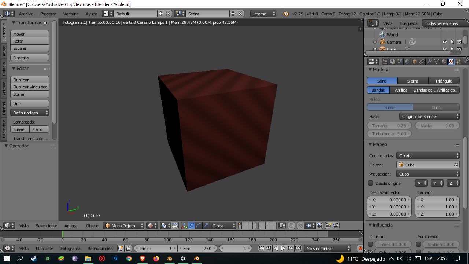Click the Blender logo in the info header
The image size is (469, 264).
(286, 14)
